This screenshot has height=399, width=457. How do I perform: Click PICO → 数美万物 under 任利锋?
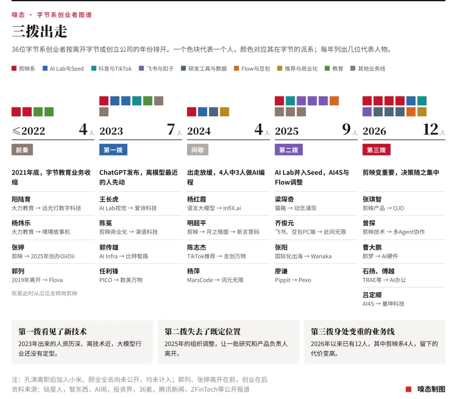pos(121,280)
